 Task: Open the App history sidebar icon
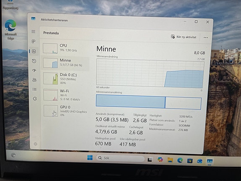tap(34, 61)
